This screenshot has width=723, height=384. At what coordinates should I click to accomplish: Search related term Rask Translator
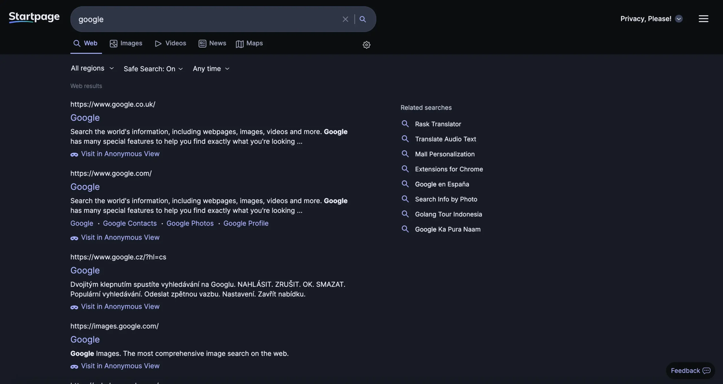(x=438, y=124)
